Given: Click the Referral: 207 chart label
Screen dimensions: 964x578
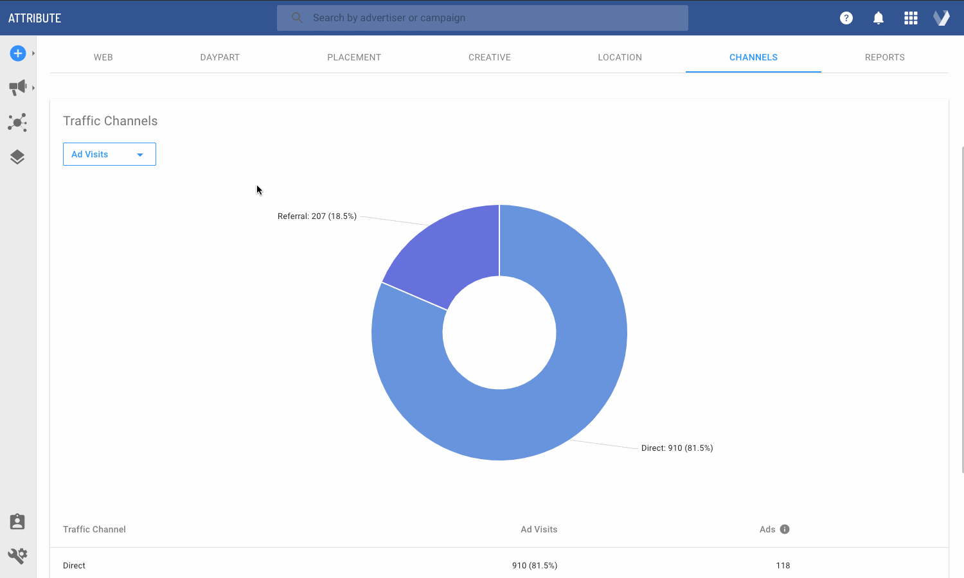Looking at the screenshot, I should (317, 216).
